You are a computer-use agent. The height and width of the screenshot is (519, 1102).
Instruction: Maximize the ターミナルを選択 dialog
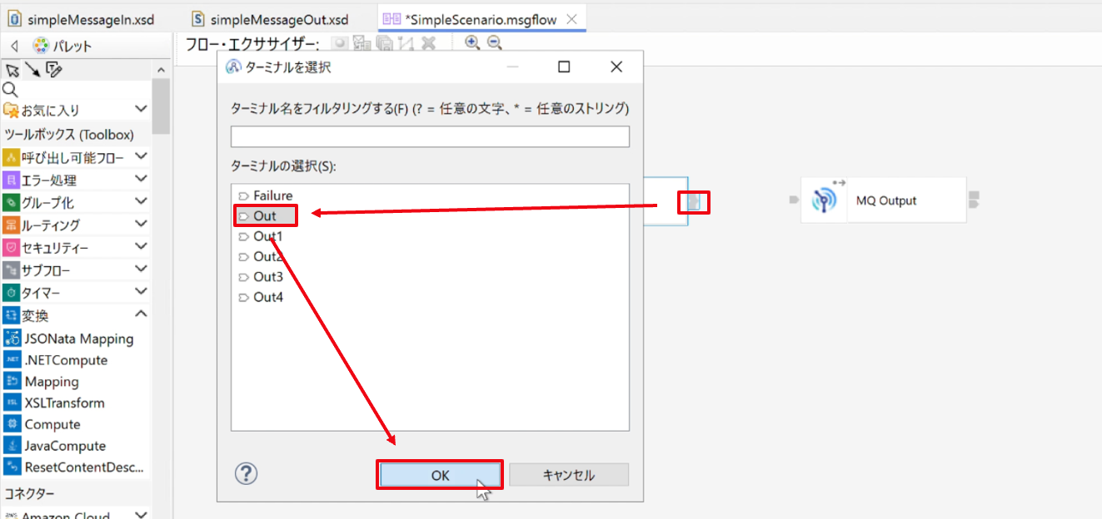click(x=564, y=67)
